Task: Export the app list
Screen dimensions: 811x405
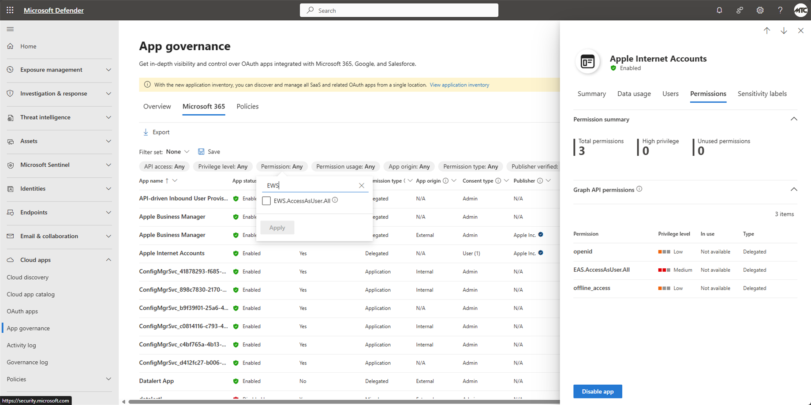Action: click(x=156, y=132)
